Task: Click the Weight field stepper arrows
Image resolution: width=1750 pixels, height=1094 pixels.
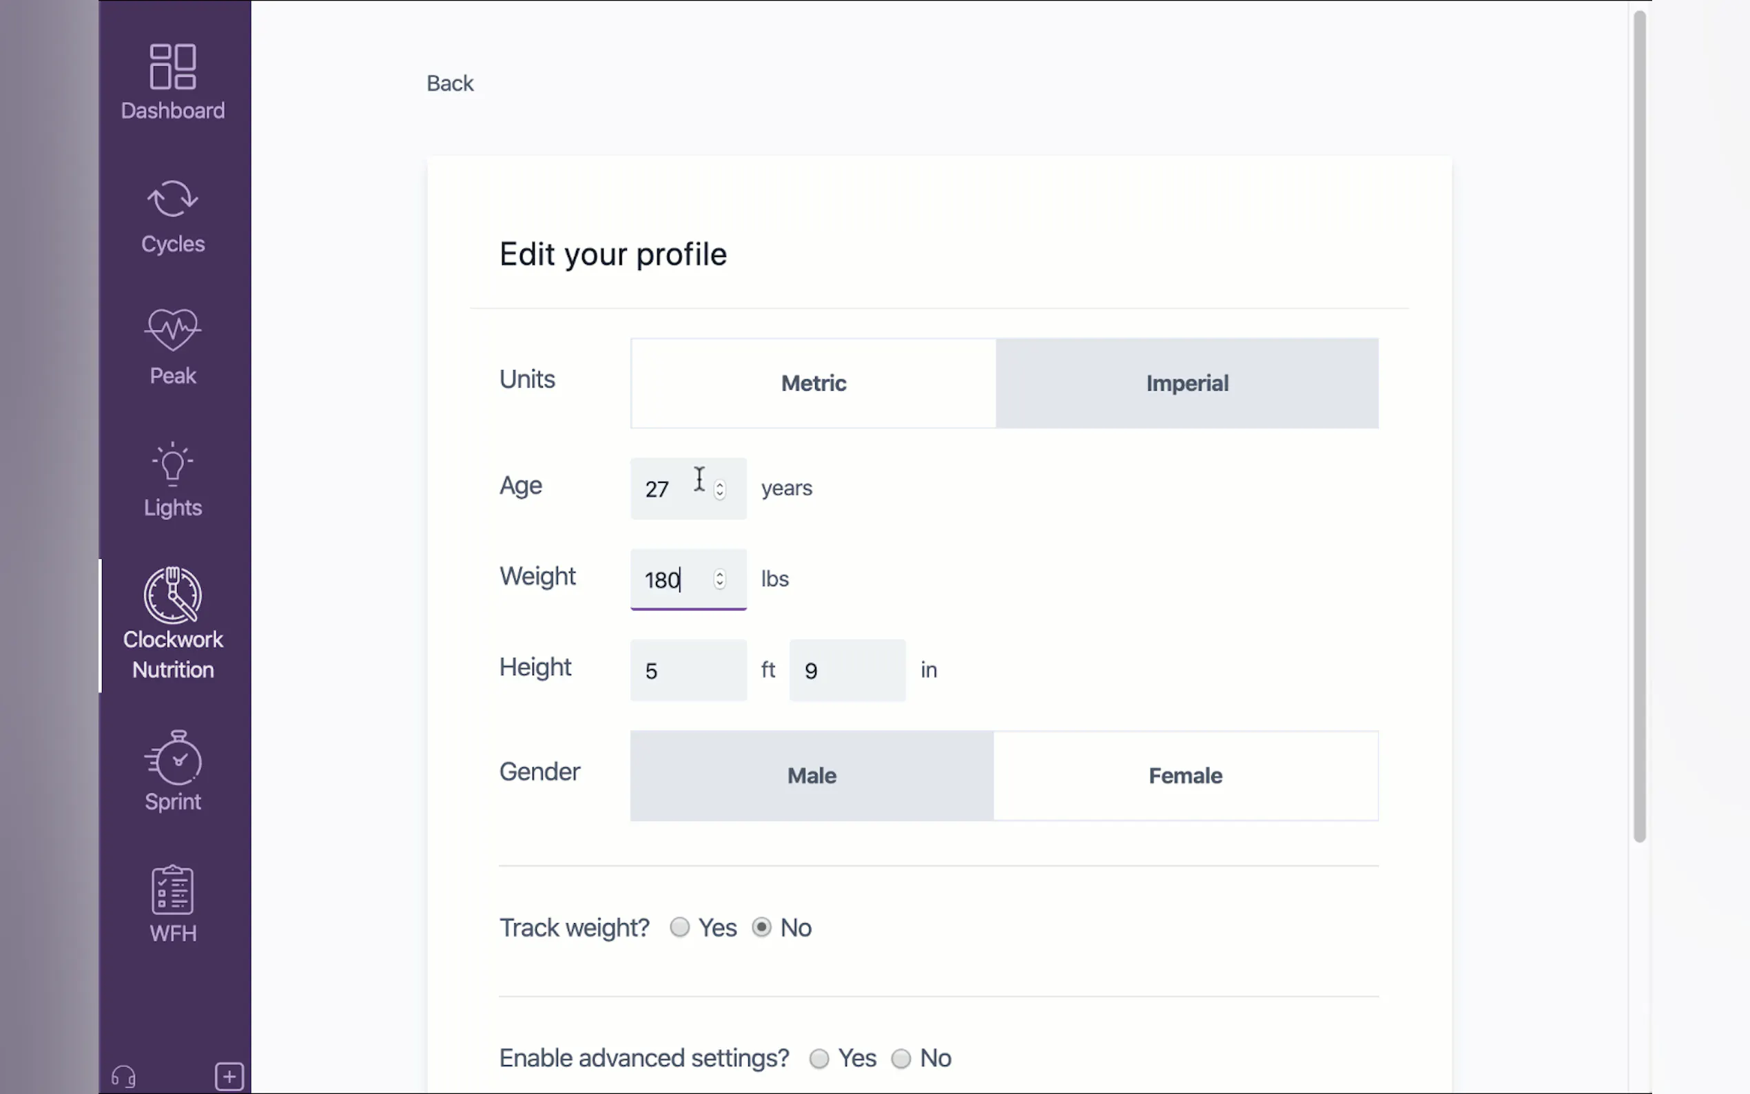Action: click(719, 579)
